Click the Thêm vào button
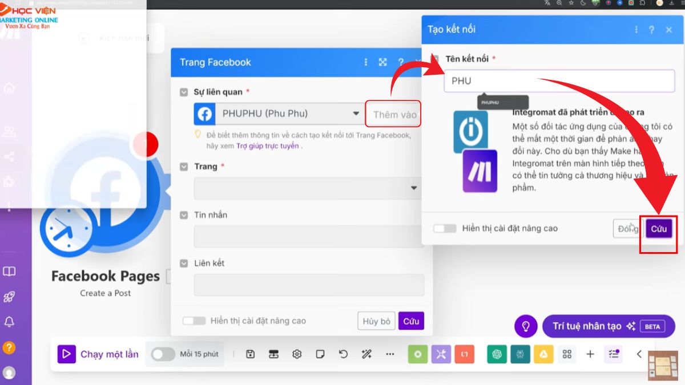 point(394,115)
